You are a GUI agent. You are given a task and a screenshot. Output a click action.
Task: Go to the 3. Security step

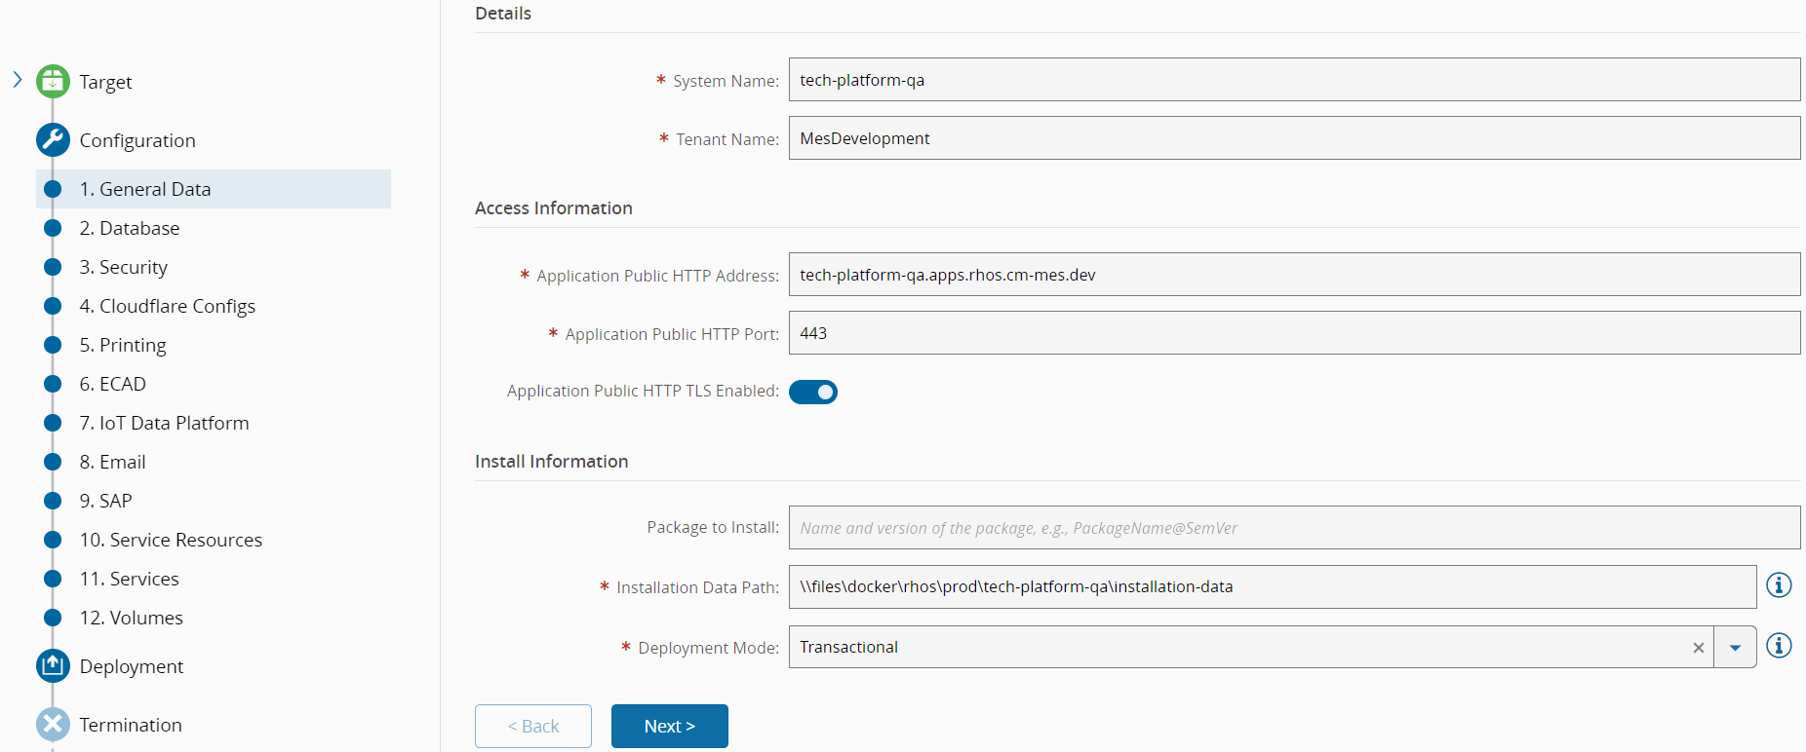point(124,267)
